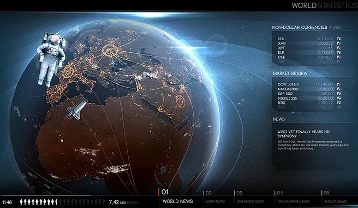
Task: Click the SEK trend arrows icon
Action: click(338, 39)
